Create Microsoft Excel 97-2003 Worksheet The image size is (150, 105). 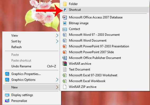tap(105, 75)
